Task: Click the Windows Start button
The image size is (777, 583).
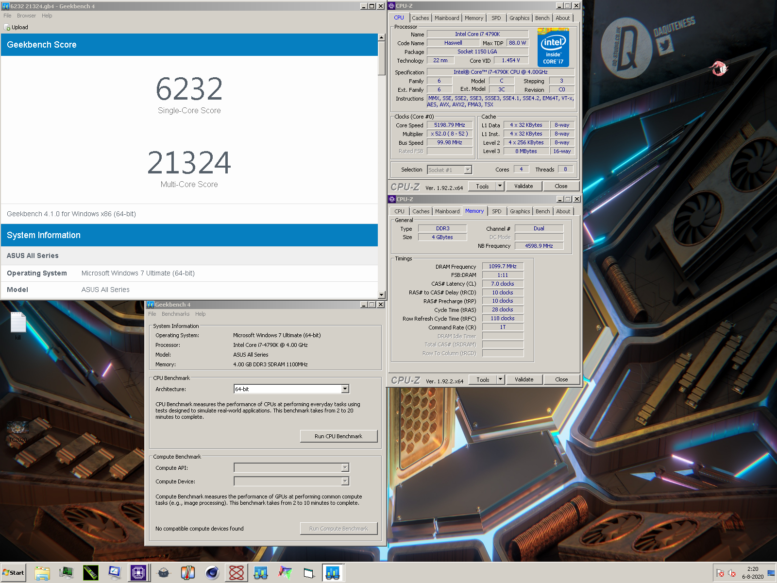Action: coord(13,573)
